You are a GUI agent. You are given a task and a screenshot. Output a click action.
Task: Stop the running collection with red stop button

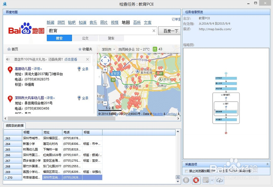pyautogui.click(x=196, y=180)
